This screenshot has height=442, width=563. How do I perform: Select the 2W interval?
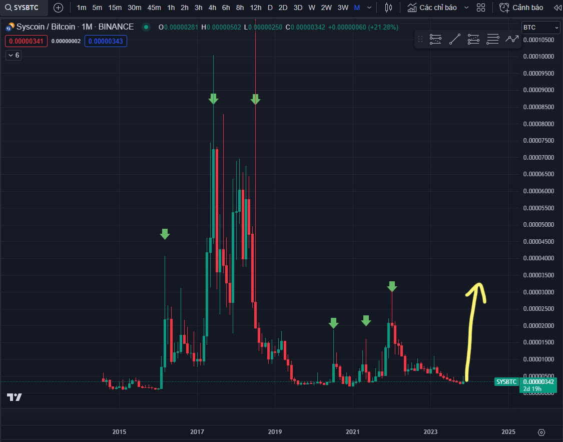coord(326,8)
